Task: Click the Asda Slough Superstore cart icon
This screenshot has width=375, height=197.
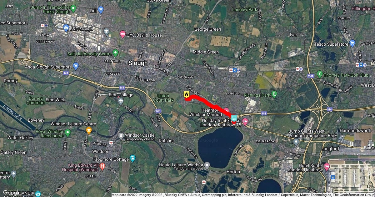Action: 76,66
